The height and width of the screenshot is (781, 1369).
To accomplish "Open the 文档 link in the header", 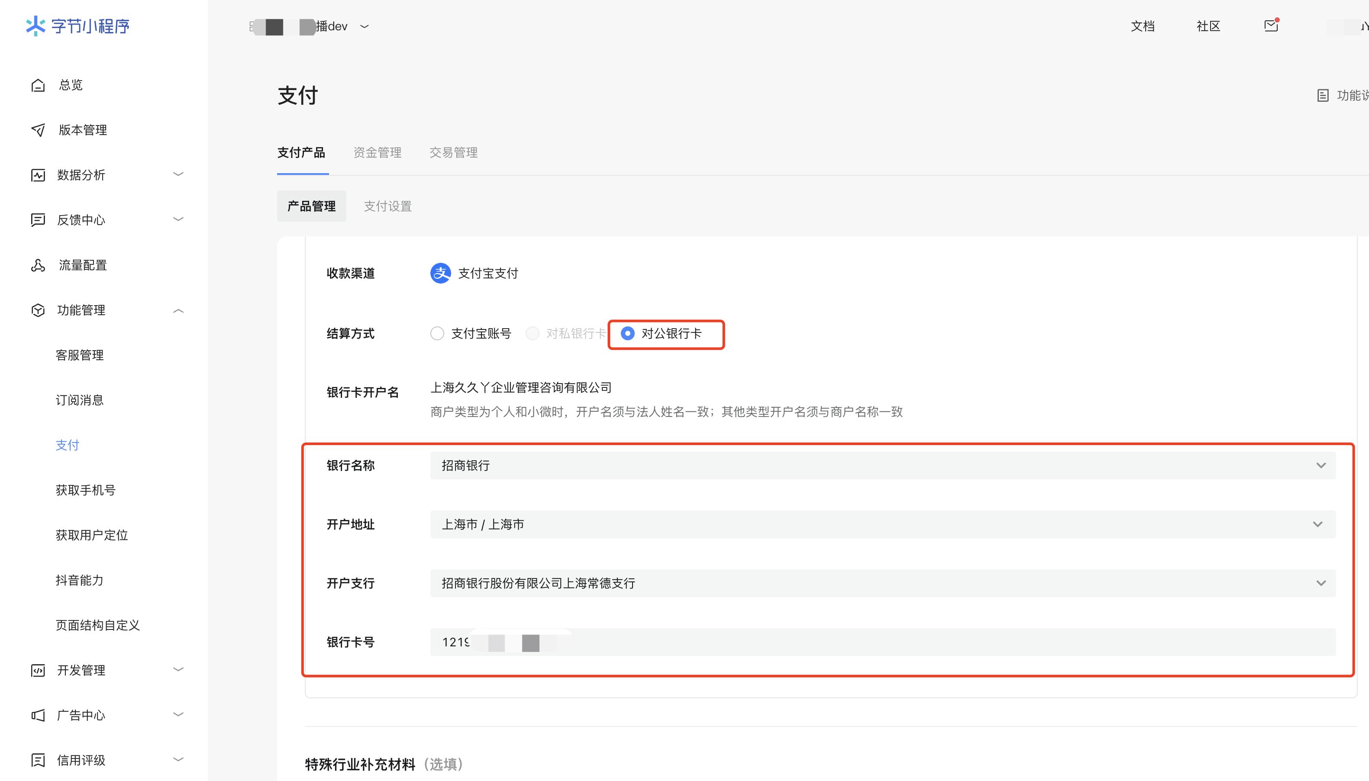I will pyautogui.click(x=1142, y=26).
